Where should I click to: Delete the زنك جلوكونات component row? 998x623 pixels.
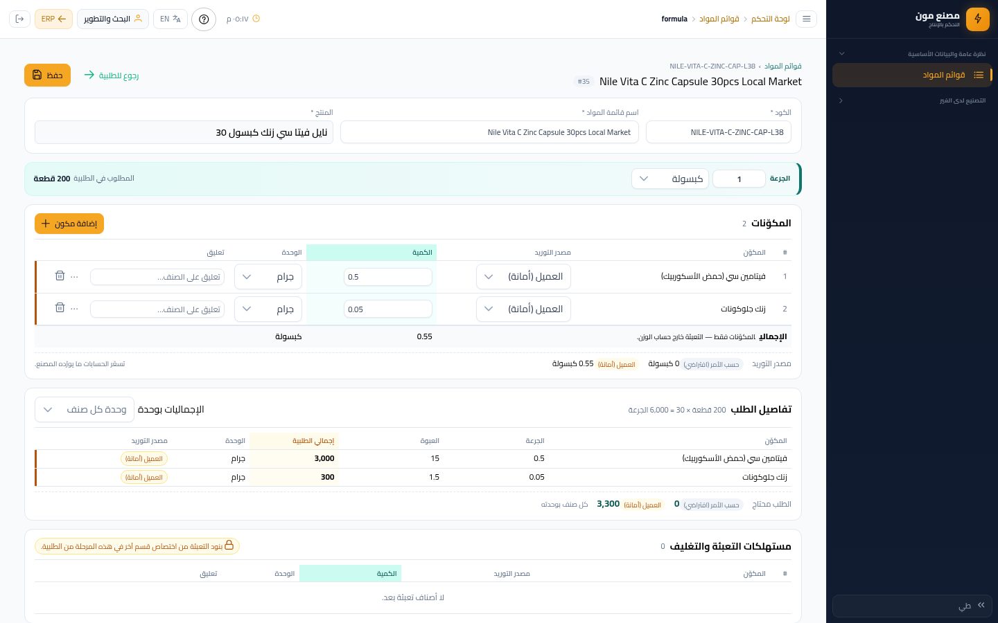tap(60, 307)
